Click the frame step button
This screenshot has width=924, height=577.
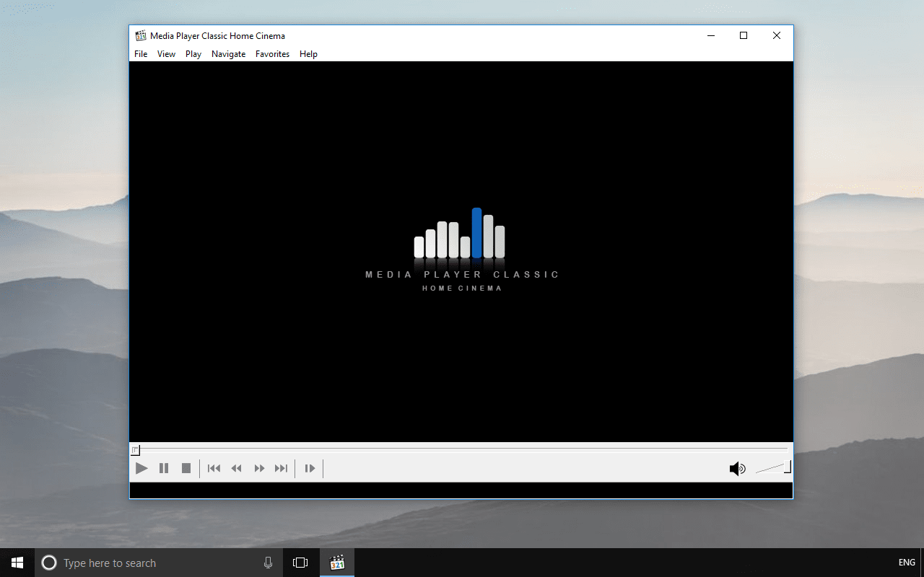310,469
